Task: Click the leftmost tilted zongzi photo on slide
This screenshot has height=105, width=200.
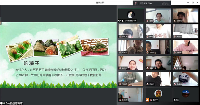Action: [19, 51]
